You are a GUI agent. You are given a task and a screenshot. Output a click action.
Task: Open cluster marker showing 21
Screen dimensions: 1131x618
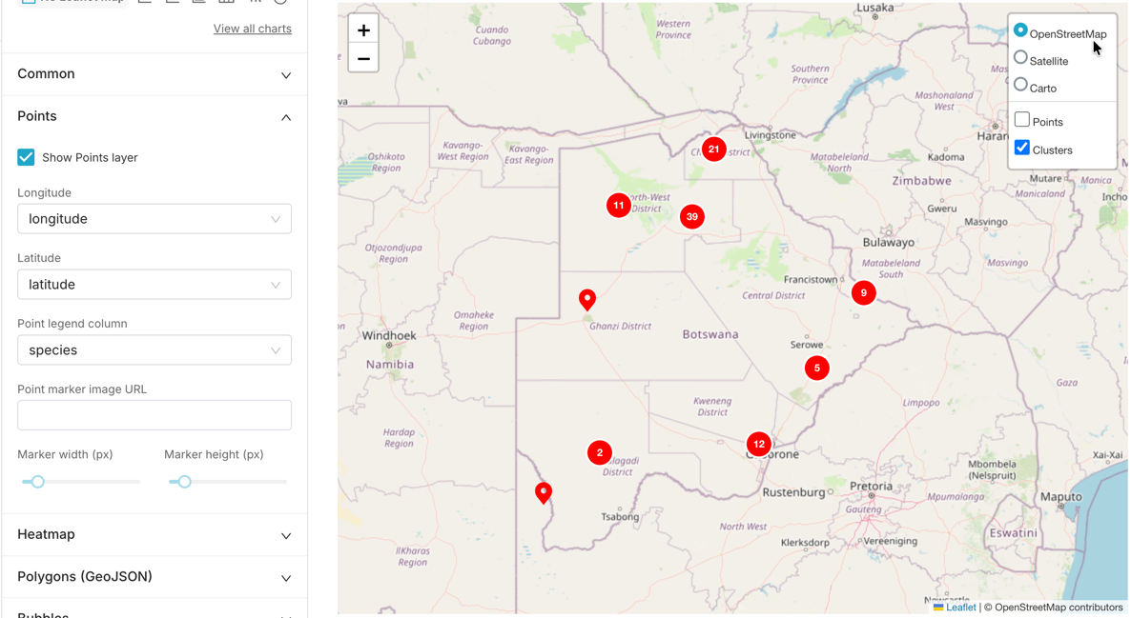[x=713, y=150]
